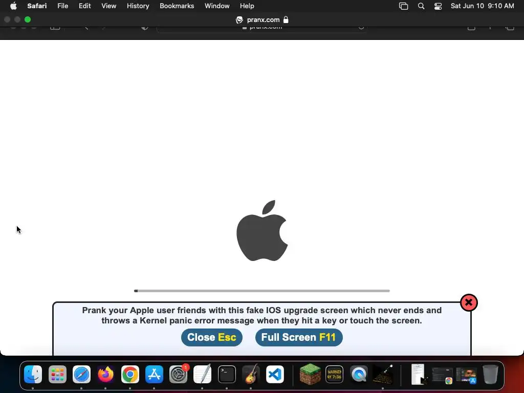
Task: Open TextEdit from the Dock
Action: (x=203, y=374)
